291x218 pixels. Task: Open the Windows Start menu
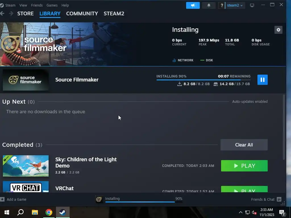tap(7, 212)
